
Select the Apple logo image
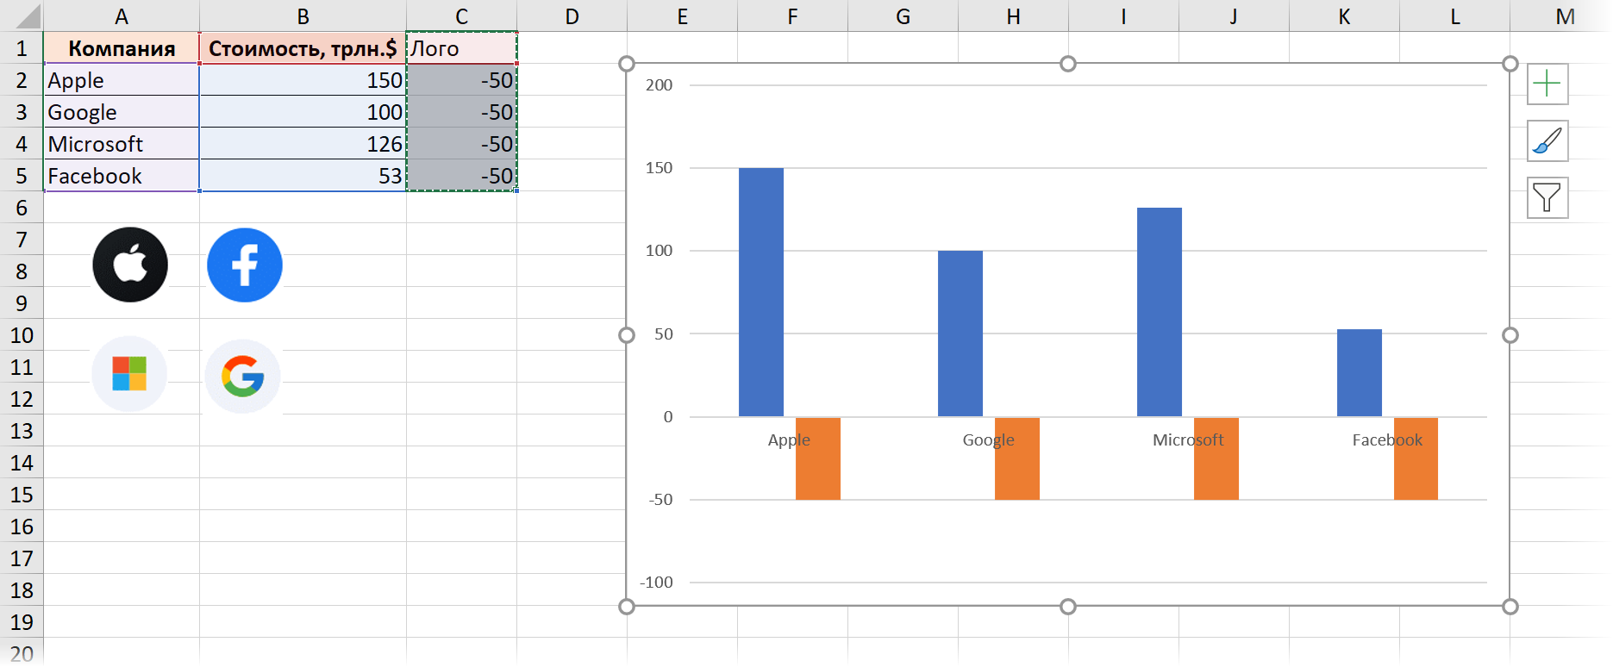(130, 265)
